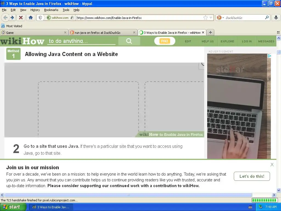This screenshot has width=281, height=211.
Task: Click the step image placeholder
Action: 104,100
